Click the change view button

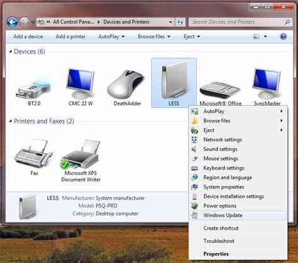pos(257,36)
